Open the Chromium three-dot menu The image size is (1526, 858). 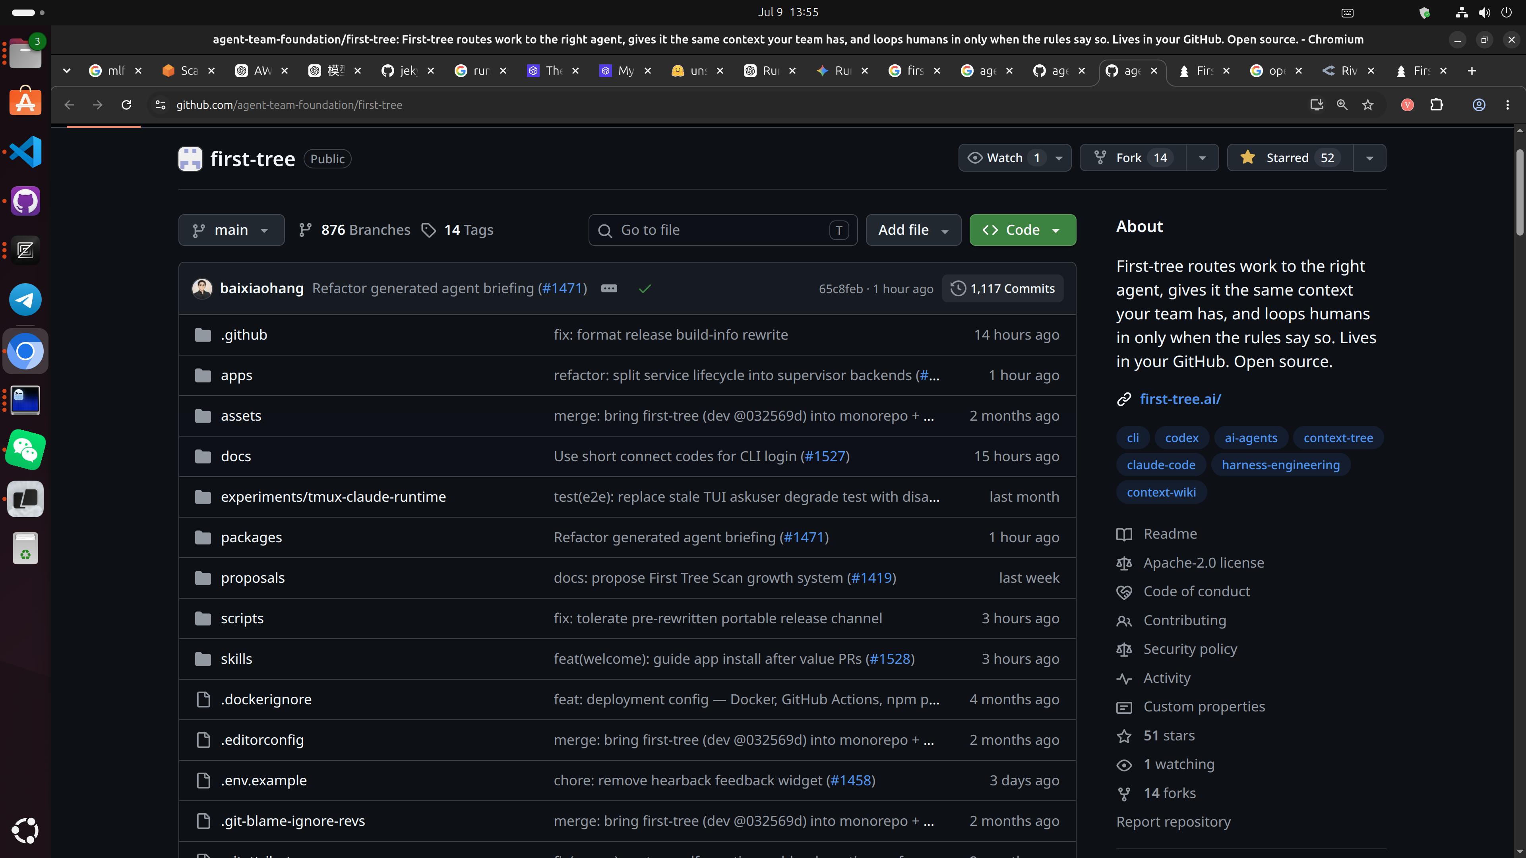point(1508,105)
